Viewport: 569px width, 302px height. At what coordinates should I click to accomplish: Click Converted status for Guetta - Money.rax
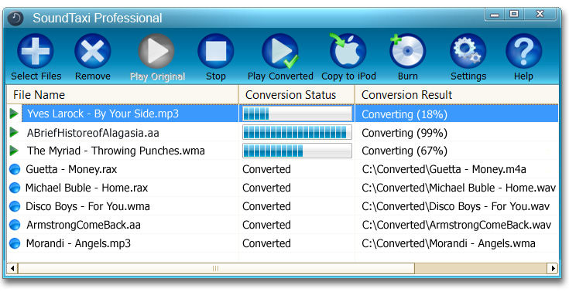tap(266, 169)
